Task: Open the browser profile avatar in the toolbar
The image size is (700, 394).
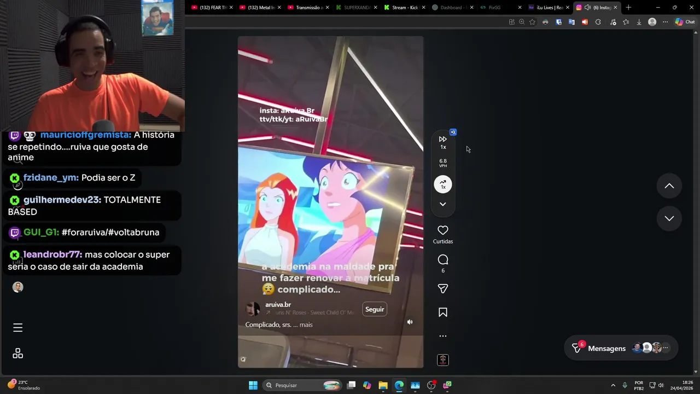Action: pos(652,22)
